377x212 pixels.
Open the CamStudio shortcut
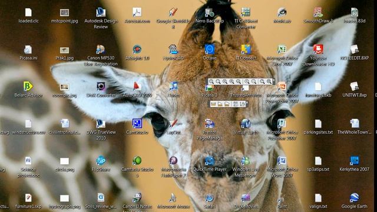tap(137, 124)
